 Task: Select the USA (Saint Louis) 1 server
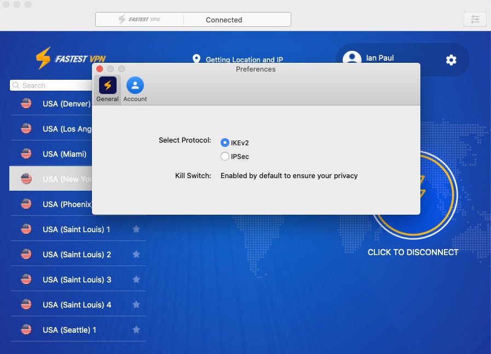(78, 229)
